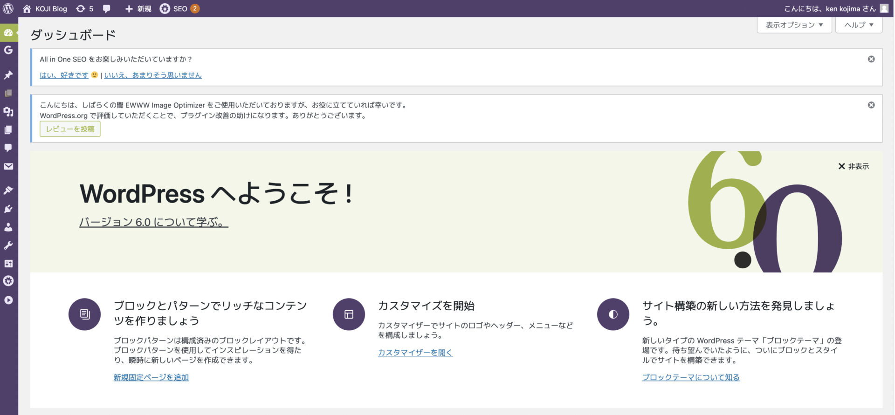The height and width of the screenshot is (415, 895).
Task: Open the バージョン 6.0 について学ぶ link
Action: (x=154, y=222)
